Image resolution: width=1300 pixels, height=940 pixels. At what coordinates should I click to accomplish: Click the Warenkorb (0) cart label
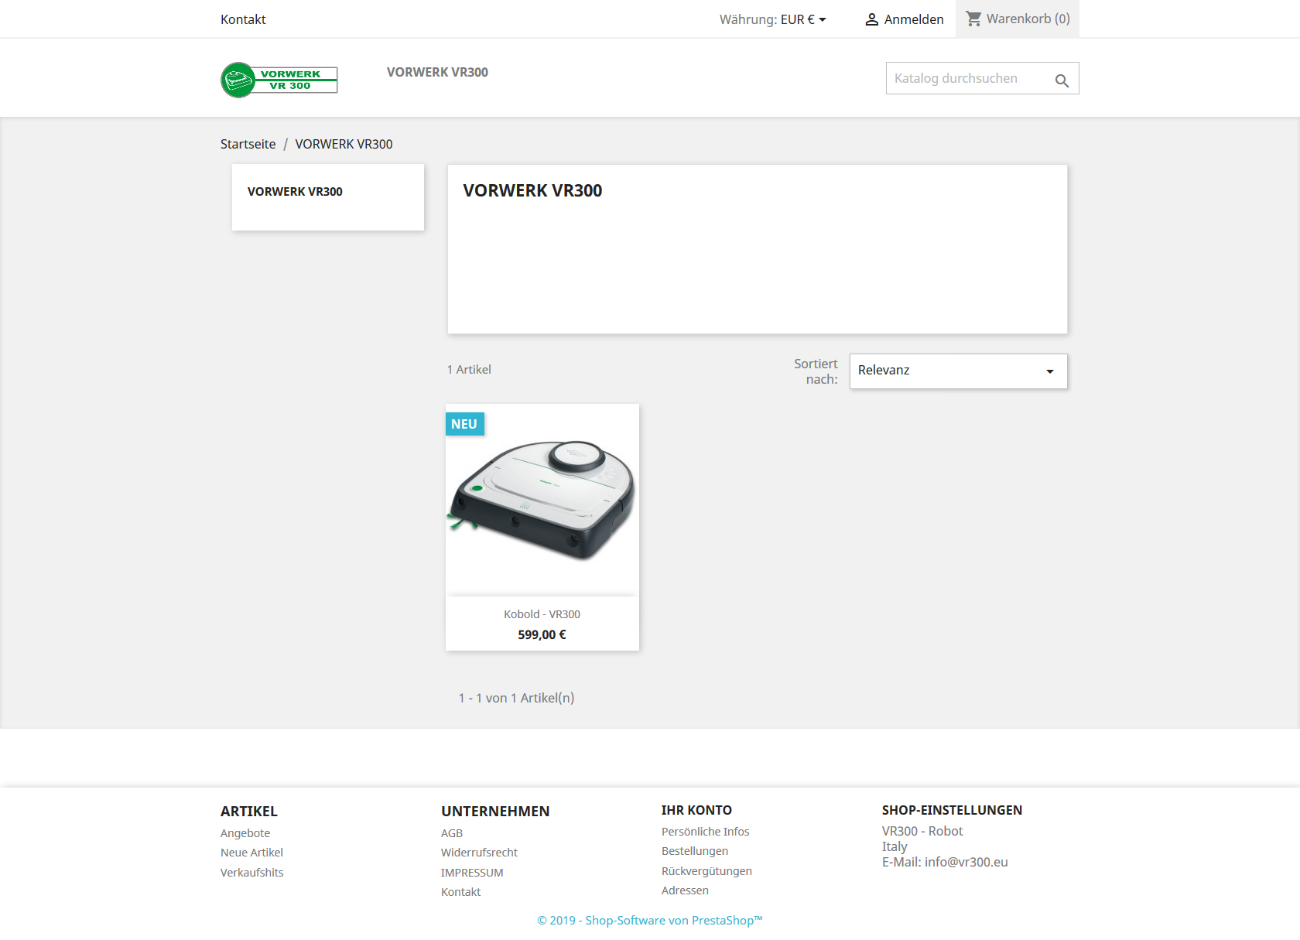pyautogui.click(x=1028, y=19)
